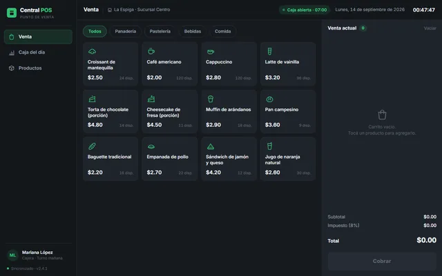Tap the Pan campesino product card
Image resolution: width=442 pixels, height=276 pixels.
(288, 112)
